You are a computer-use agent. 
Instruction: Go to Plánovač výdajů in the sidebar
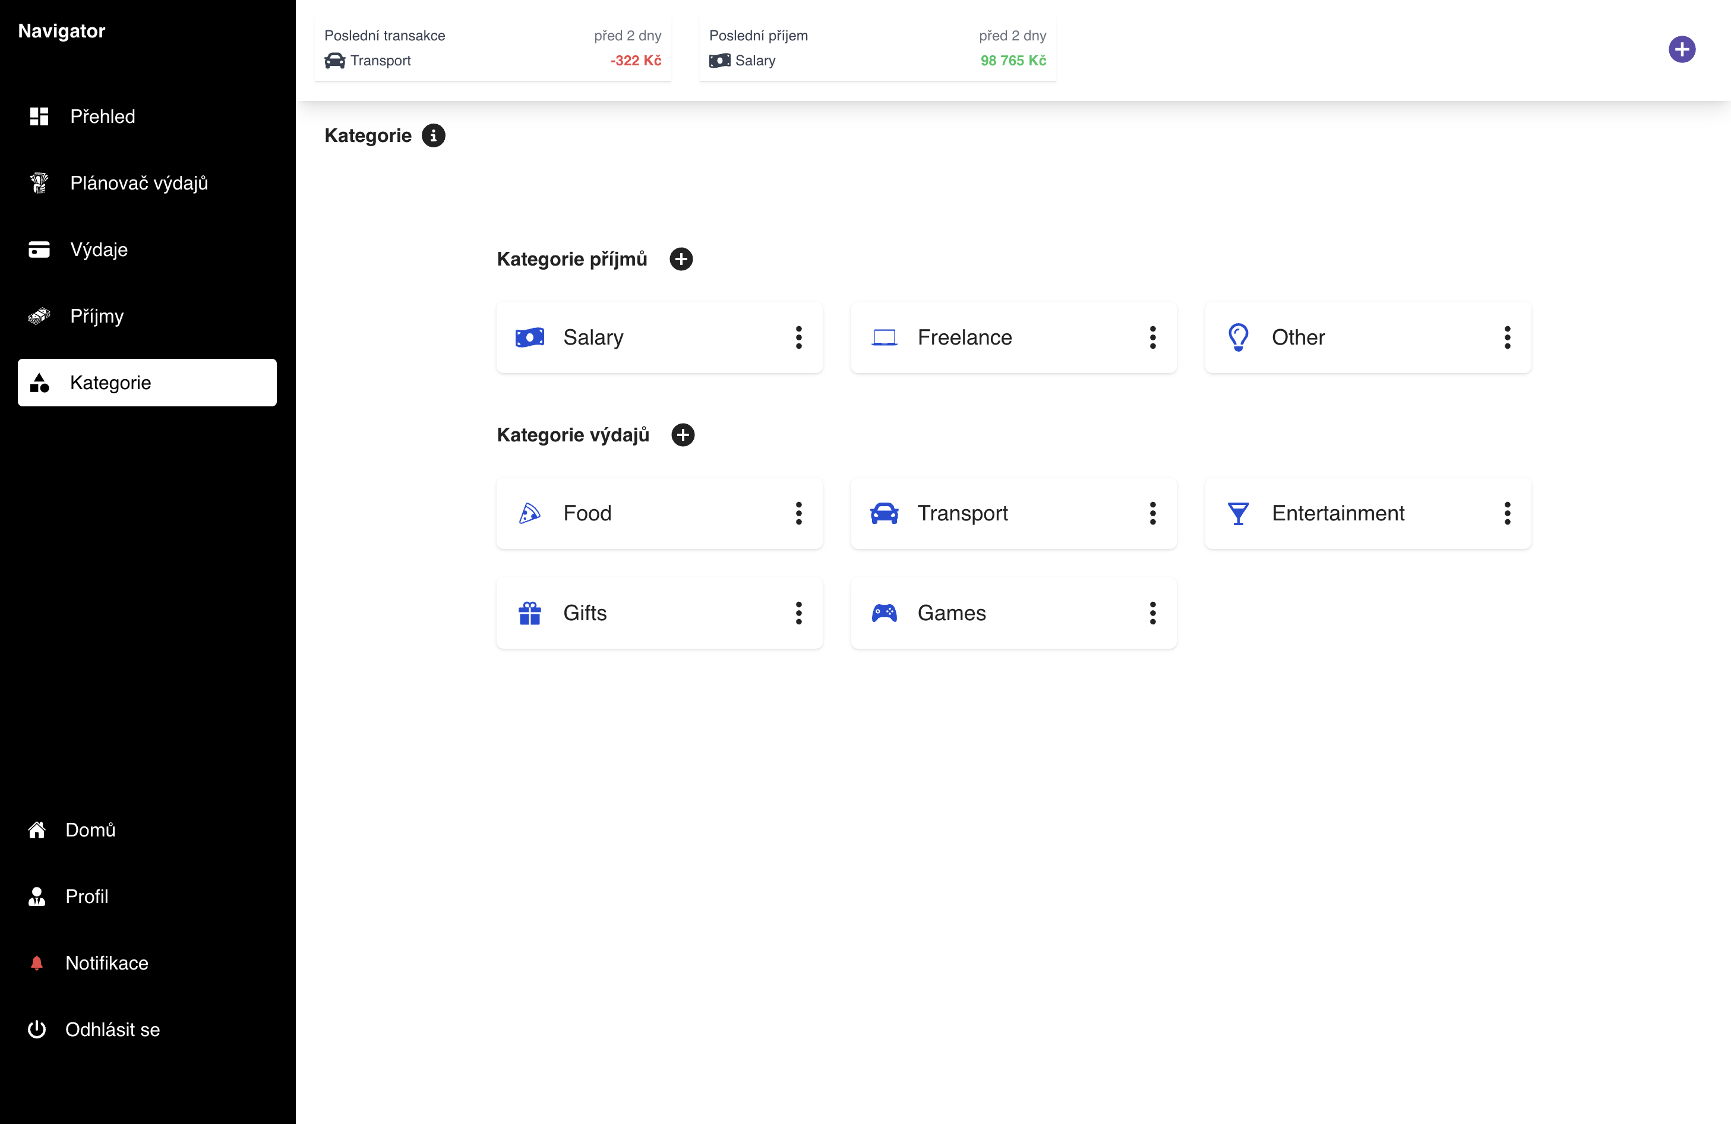tap(138, 184)
